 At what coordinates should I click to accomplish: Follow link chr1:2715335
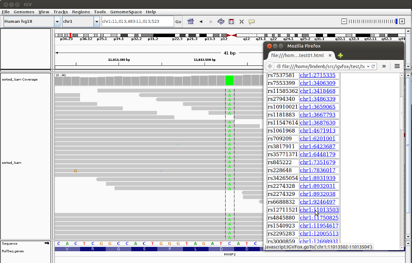318,75
